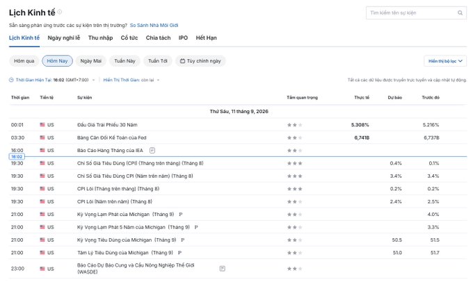Click the Thực tế column header

362,98
